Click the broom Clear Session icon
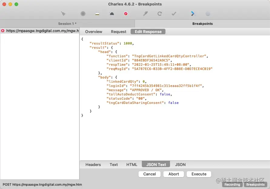The width and height of the screenshot is (270, 189). click(63, 14)
